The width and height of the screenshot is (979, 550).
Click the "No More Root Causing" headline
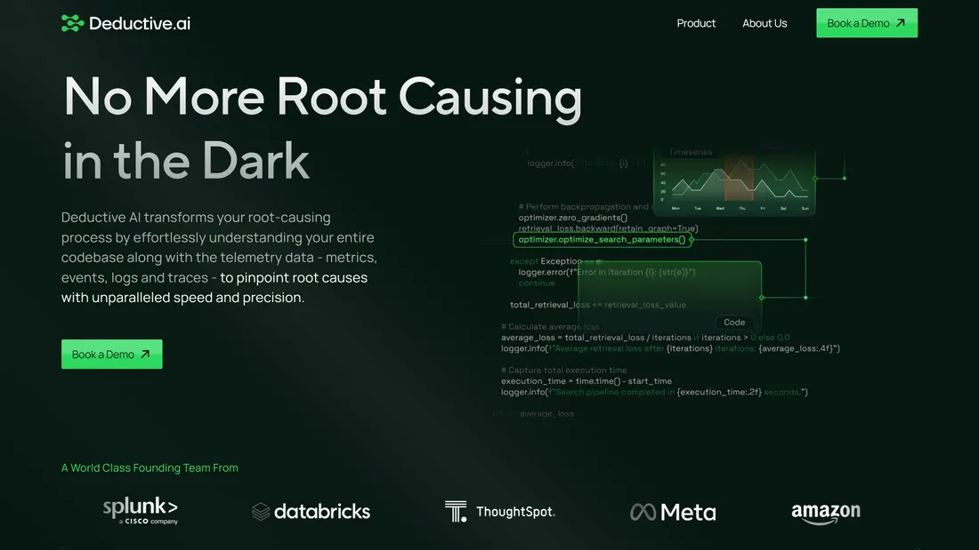click(322, 96)
